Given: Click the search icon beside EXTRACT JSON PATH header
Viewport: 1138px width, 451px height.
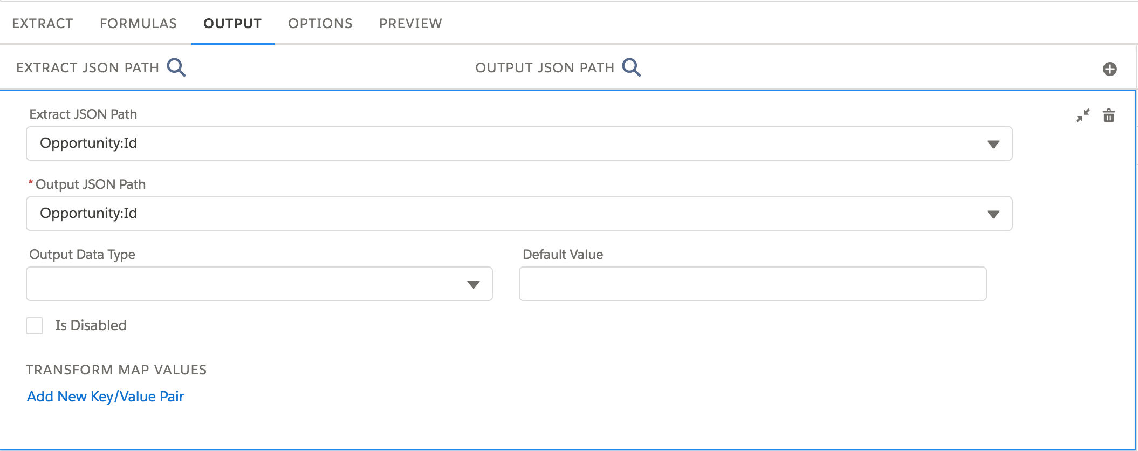Looking at the screenshot, I should click(x=176, y=68).
